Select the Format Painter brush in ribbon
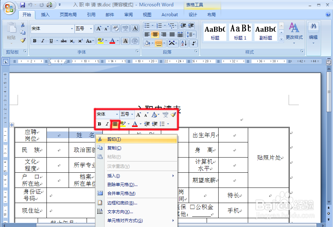The width and height of the screenshot is (333, 227). click(23, 40)
